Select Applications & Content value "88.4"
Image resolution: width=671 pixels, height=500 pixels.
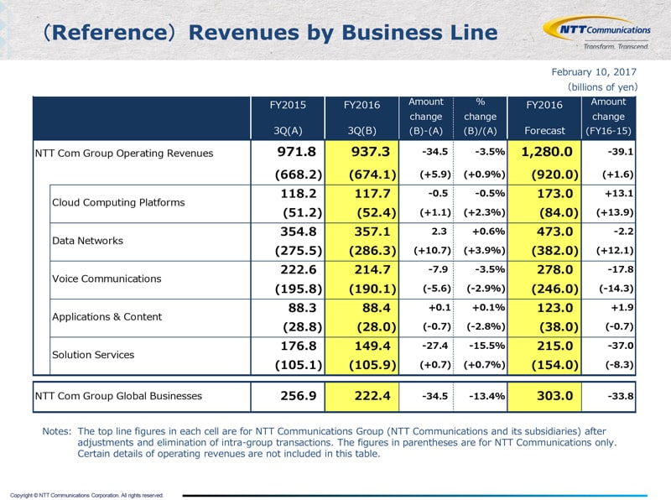376,308
